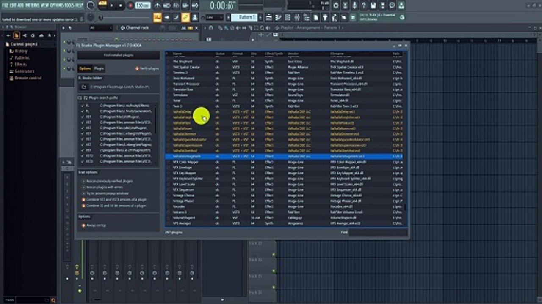Image resolution: width=542 pixels, height=304 pixels.
Task: Switch to the Options tab in Plugin Manager
Action: 85,68
